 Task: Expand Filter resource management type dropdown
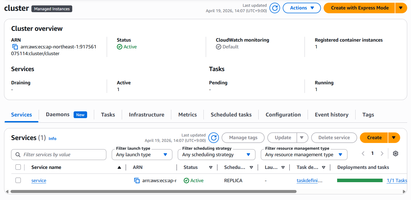pyautogui.click(x=304, y=155)
